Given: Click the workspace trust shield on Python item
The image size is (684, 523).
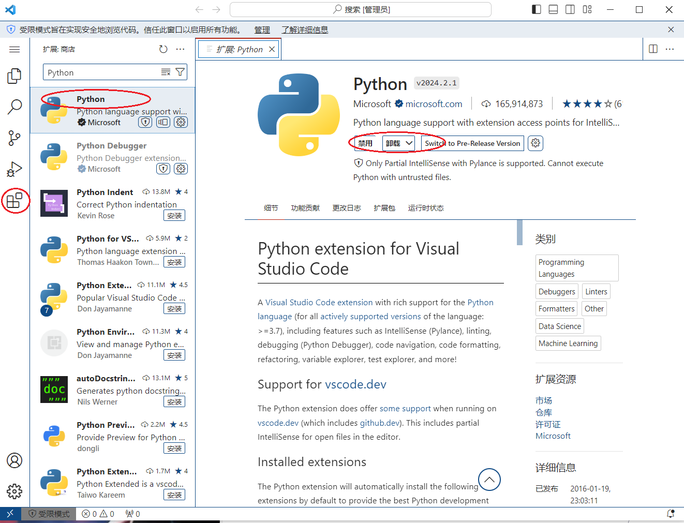Looking at the screenshot, I should click(145, 122).
